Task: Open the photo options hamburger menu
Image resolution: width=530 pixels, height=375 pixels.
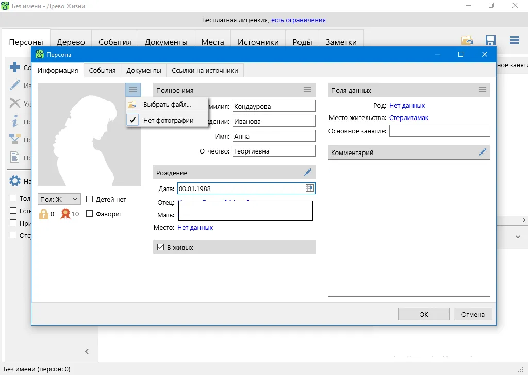Action: pyautogui.click(x=133, y=90)
